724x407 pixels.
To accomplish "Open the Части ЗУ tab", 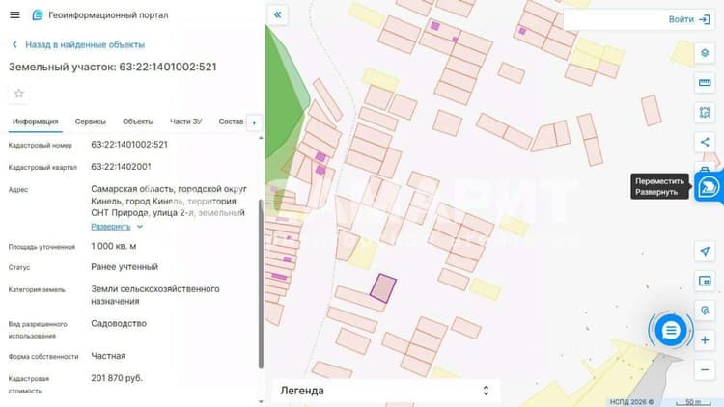I will pyautogui.click(x=185, y=122).
